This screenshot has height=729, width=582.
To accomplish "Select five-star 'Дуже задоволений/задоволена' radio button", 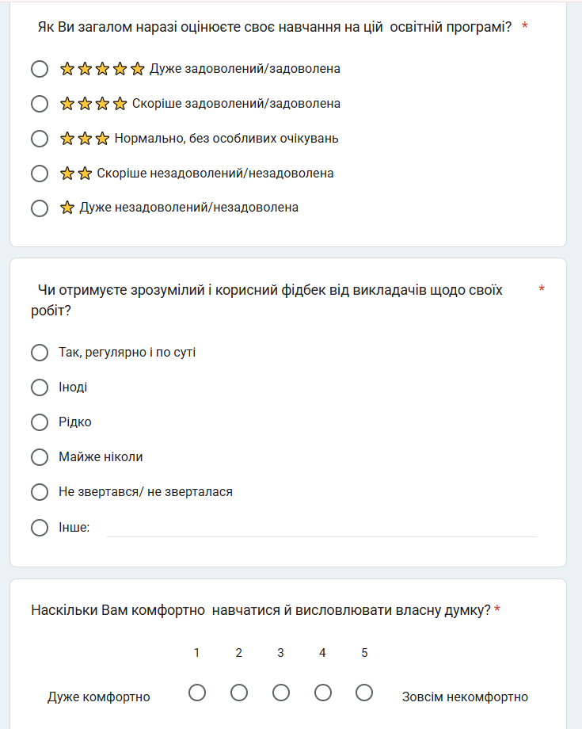I will pos(40,69).
